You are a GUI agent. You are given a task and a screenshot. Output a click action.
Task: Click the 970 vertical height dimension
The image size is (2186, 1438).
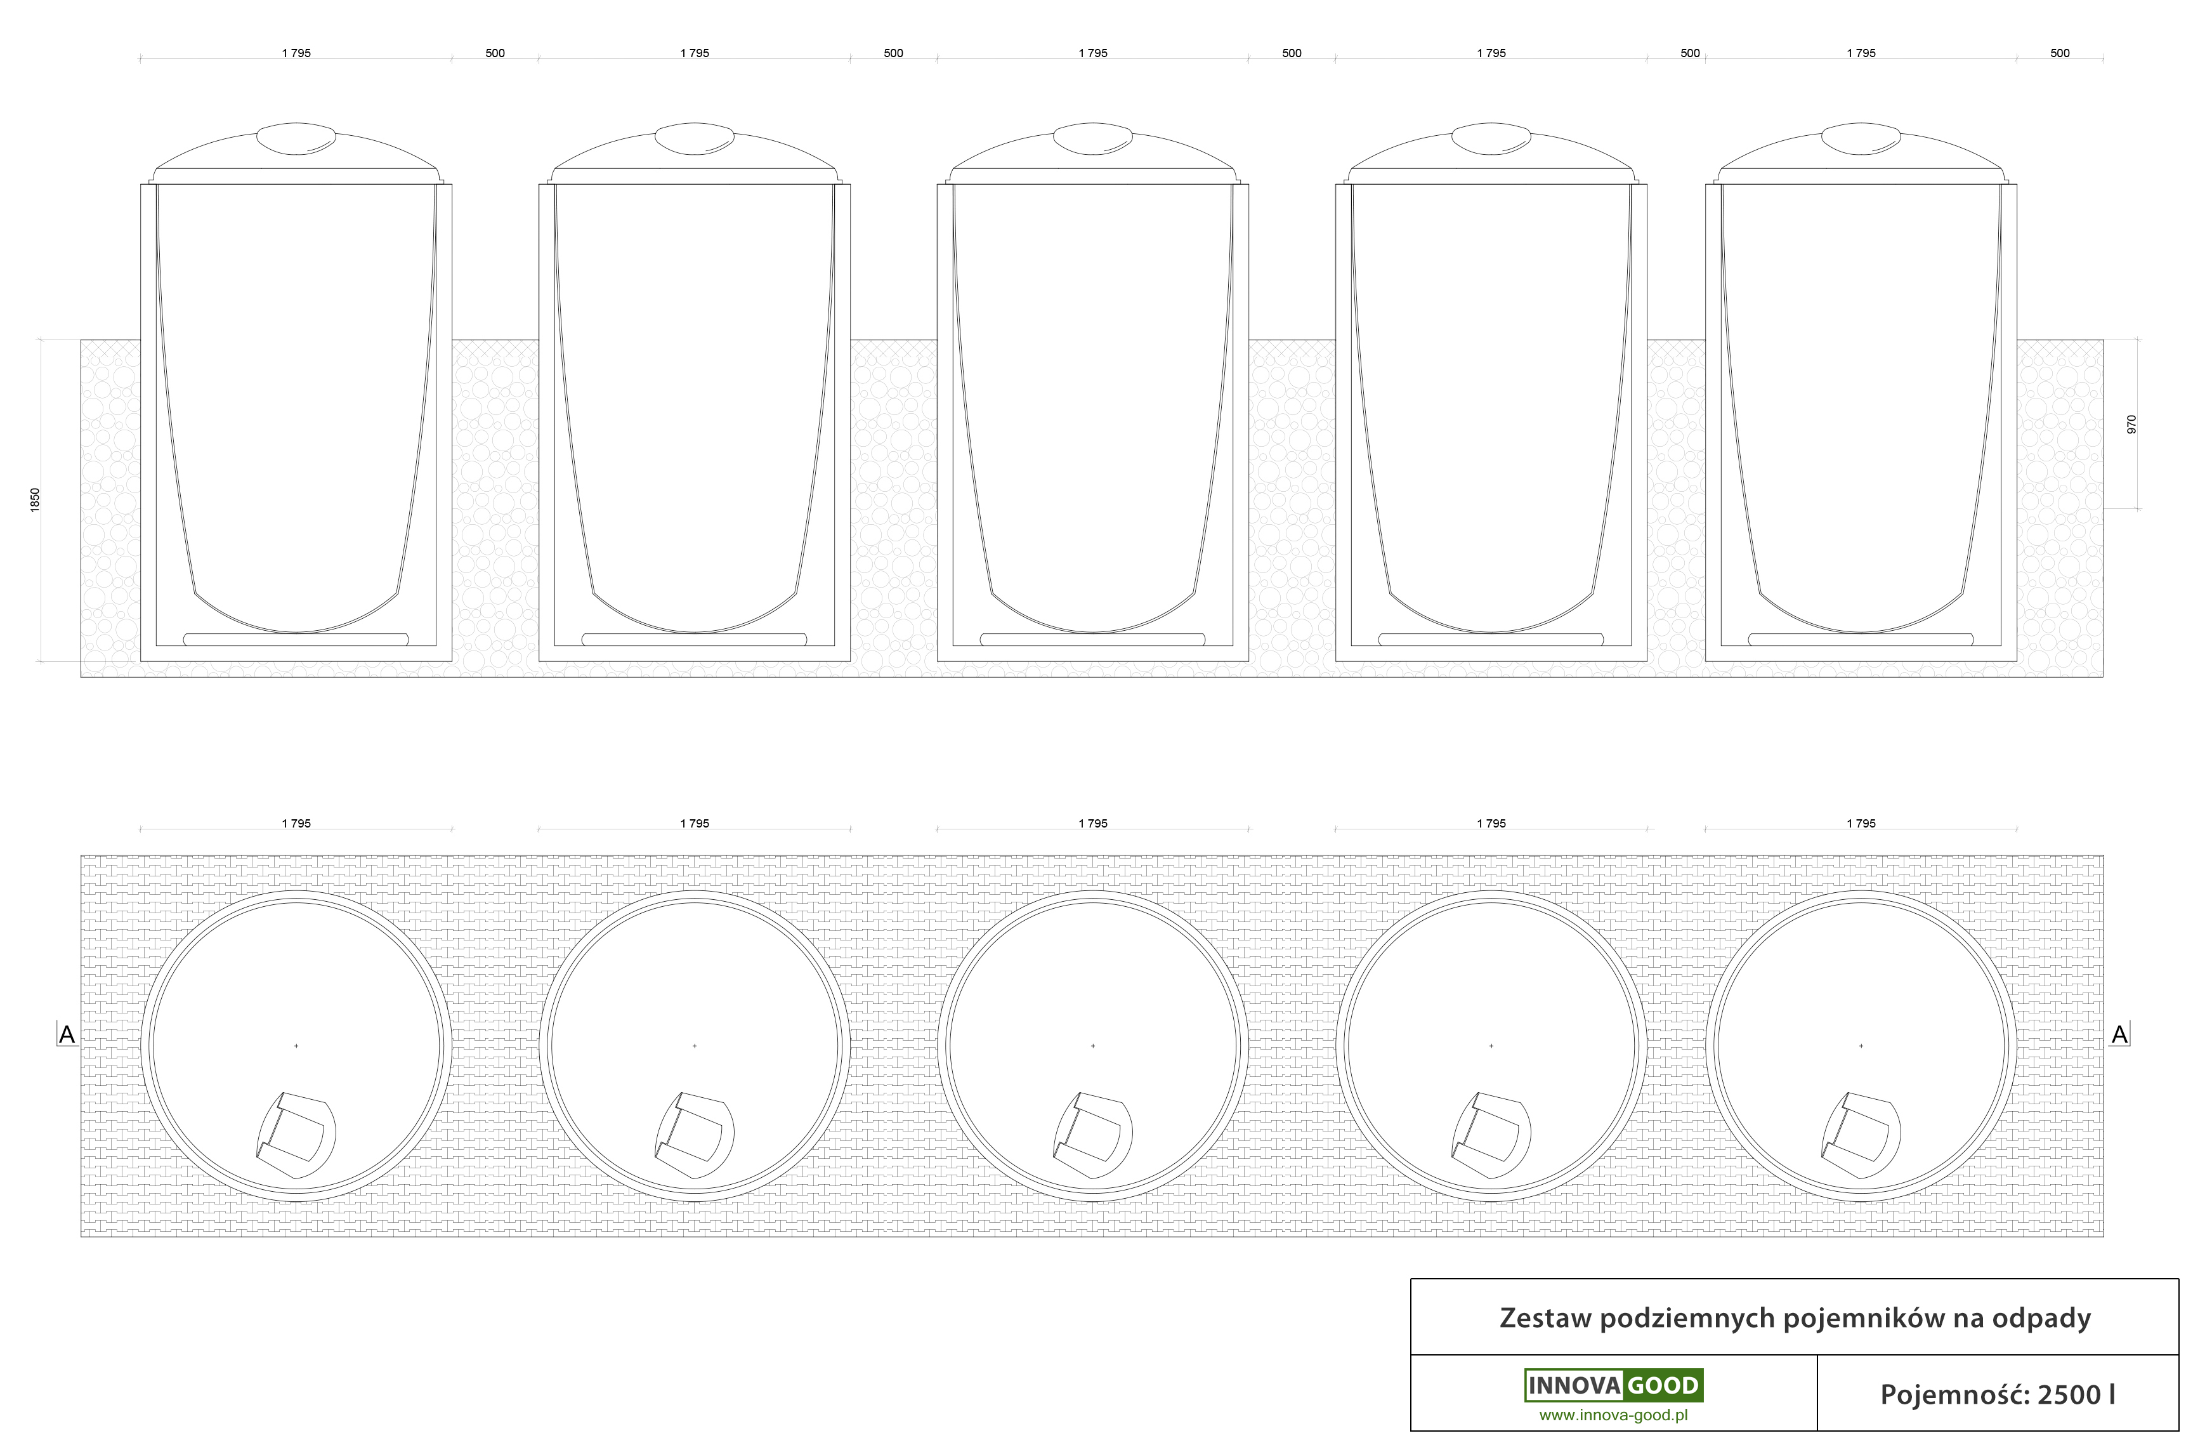click(2132, 423)
